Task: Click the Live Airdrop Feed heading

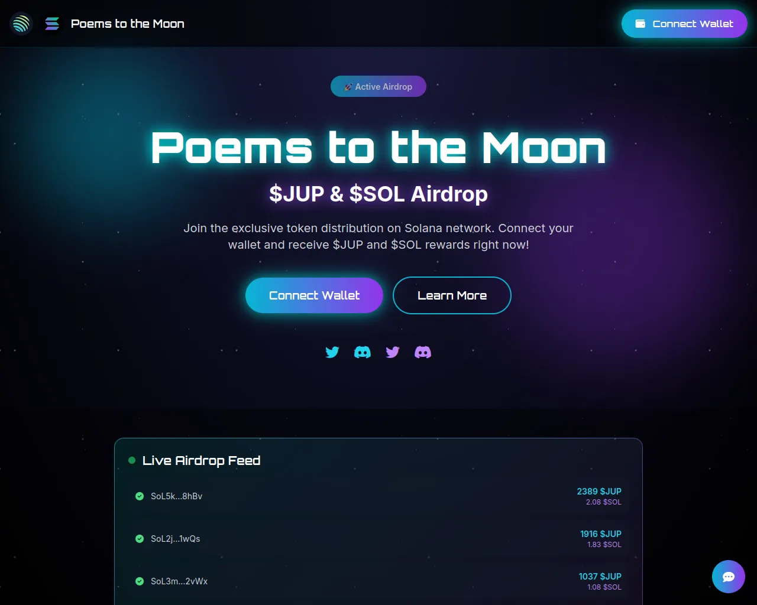Action: (x=201, y=460)
